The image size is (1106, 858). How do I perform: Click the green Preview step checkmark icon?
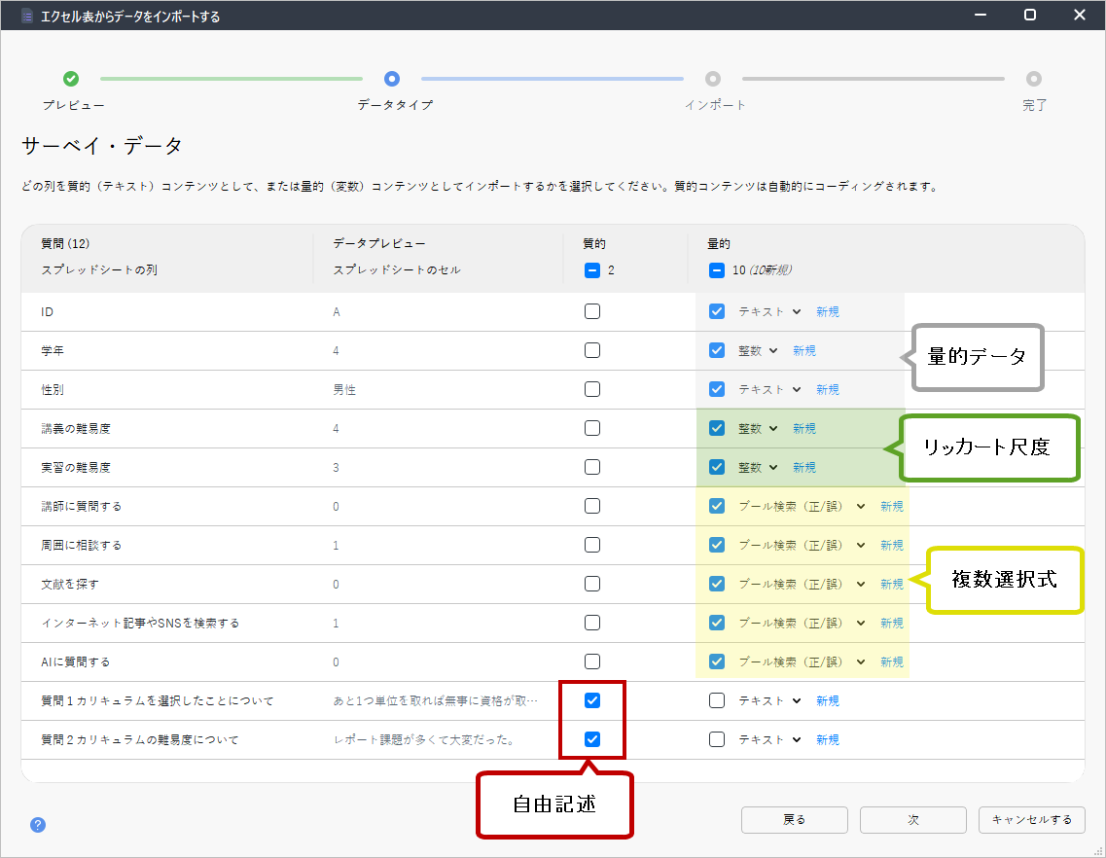tap(71, 79)
